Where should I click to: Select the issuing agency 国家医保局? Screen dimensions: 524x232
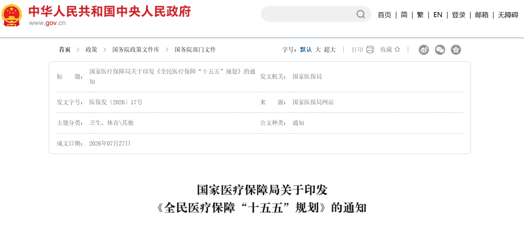[307, 76]
